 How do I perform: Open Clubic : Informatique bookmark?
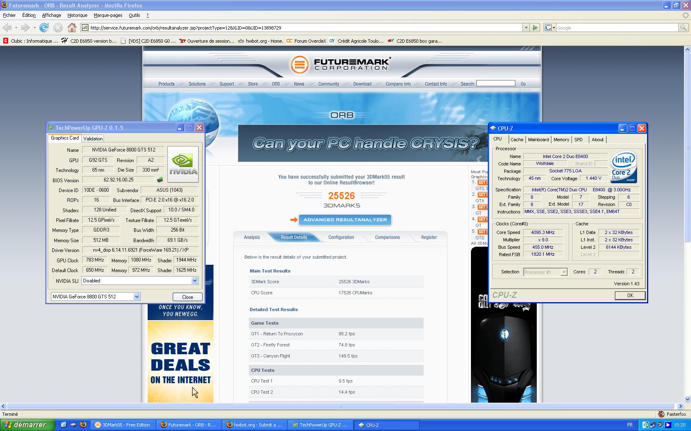click(x=30, y=41)
